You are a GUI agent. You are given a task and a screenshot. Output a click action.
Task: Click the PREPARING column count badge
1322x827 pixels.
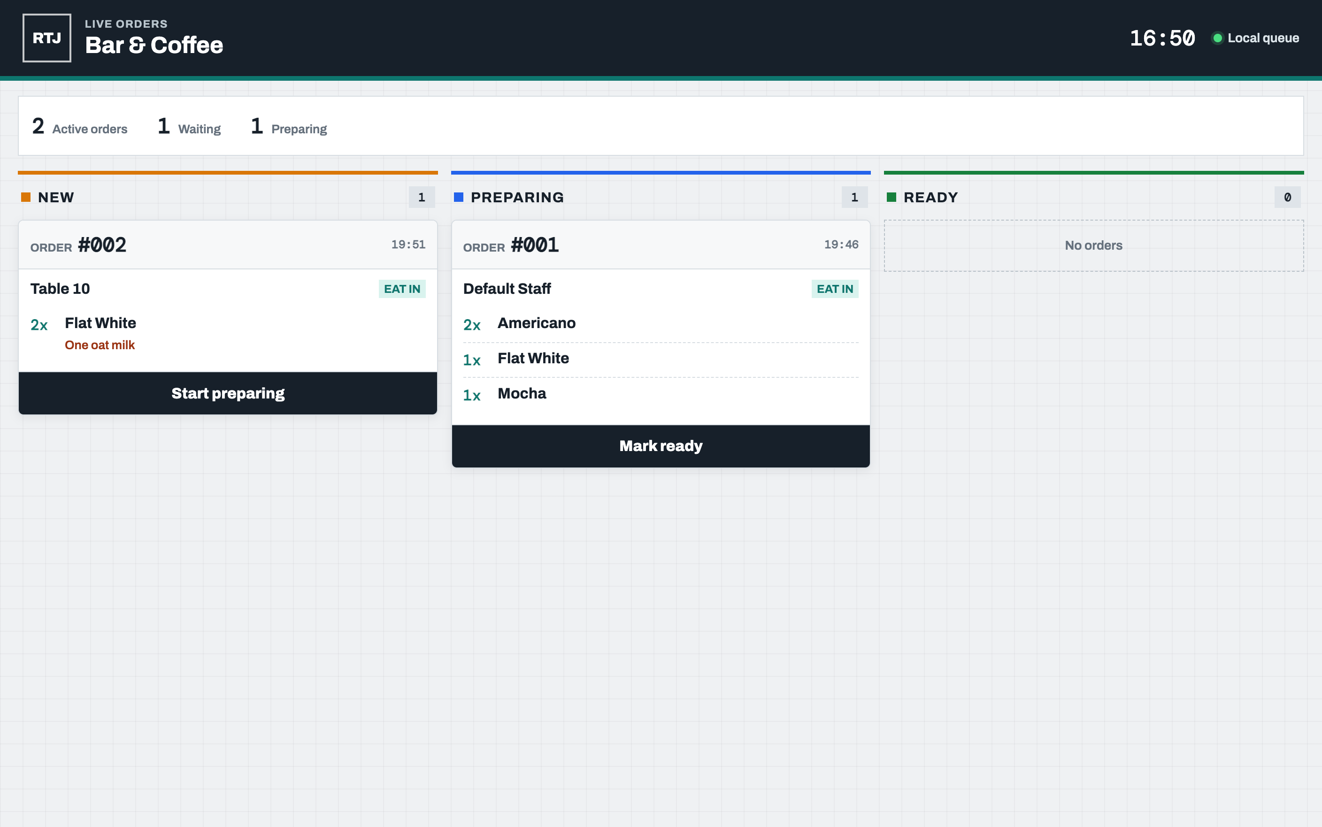[854, 197]
